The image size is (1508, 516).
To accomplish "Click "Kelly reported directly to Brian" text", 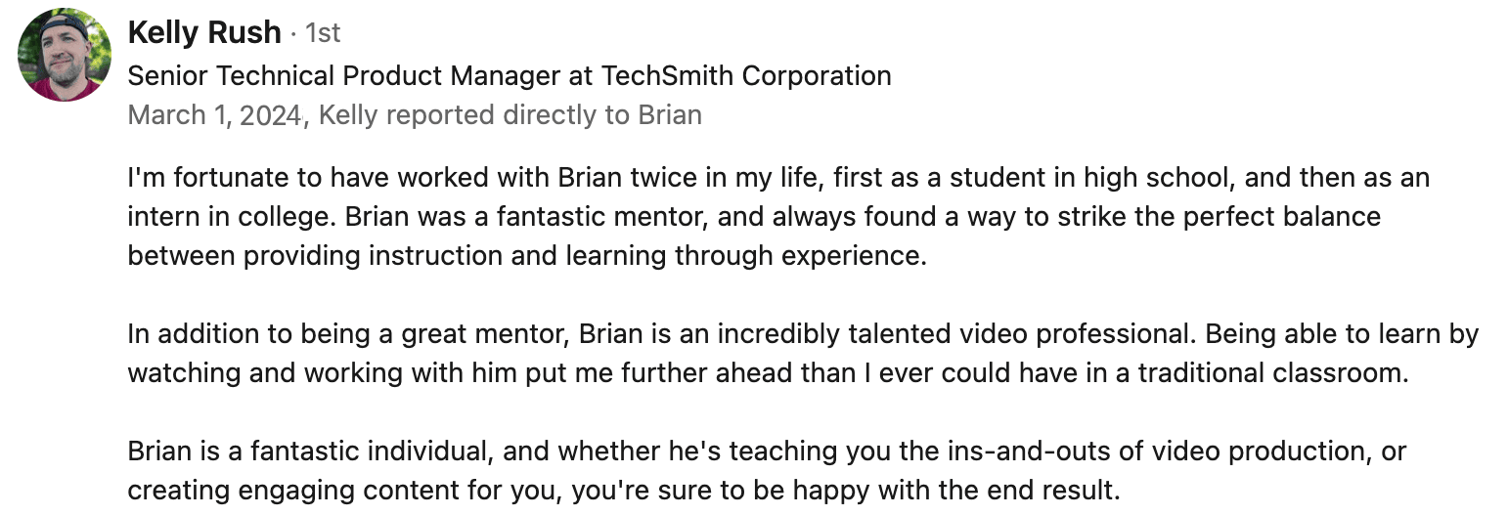I will (x=510, y=115).
